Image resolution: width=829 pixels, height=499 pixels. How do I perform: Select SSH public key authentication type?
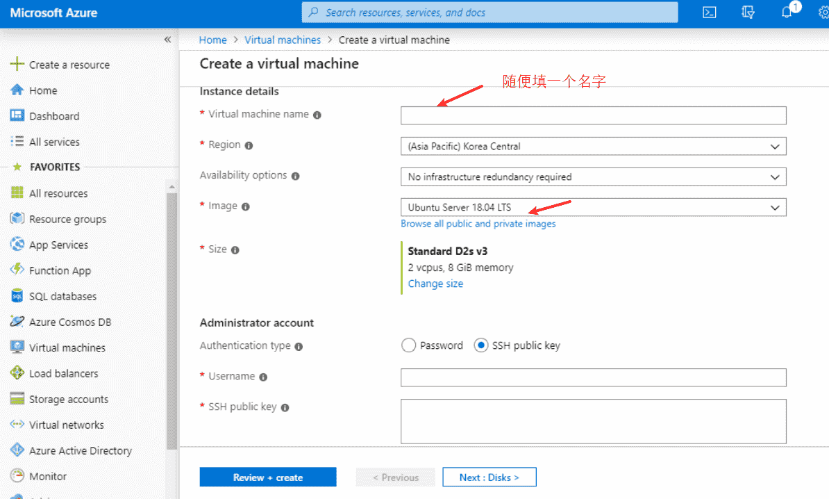[480, 345]
